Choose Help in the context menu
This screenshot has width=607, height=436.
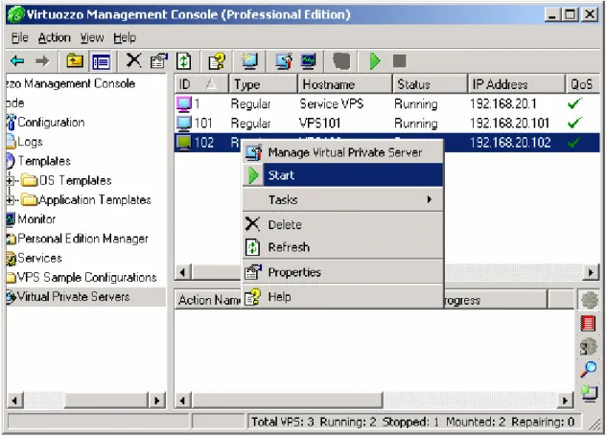click(342, 297)
